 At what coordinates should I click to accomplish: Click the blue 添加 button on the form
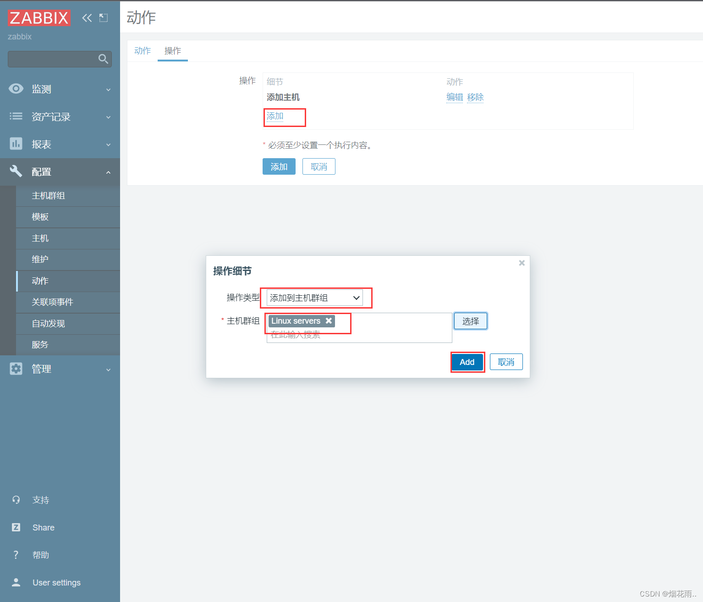pyautogui.click(x=279, y=166)
